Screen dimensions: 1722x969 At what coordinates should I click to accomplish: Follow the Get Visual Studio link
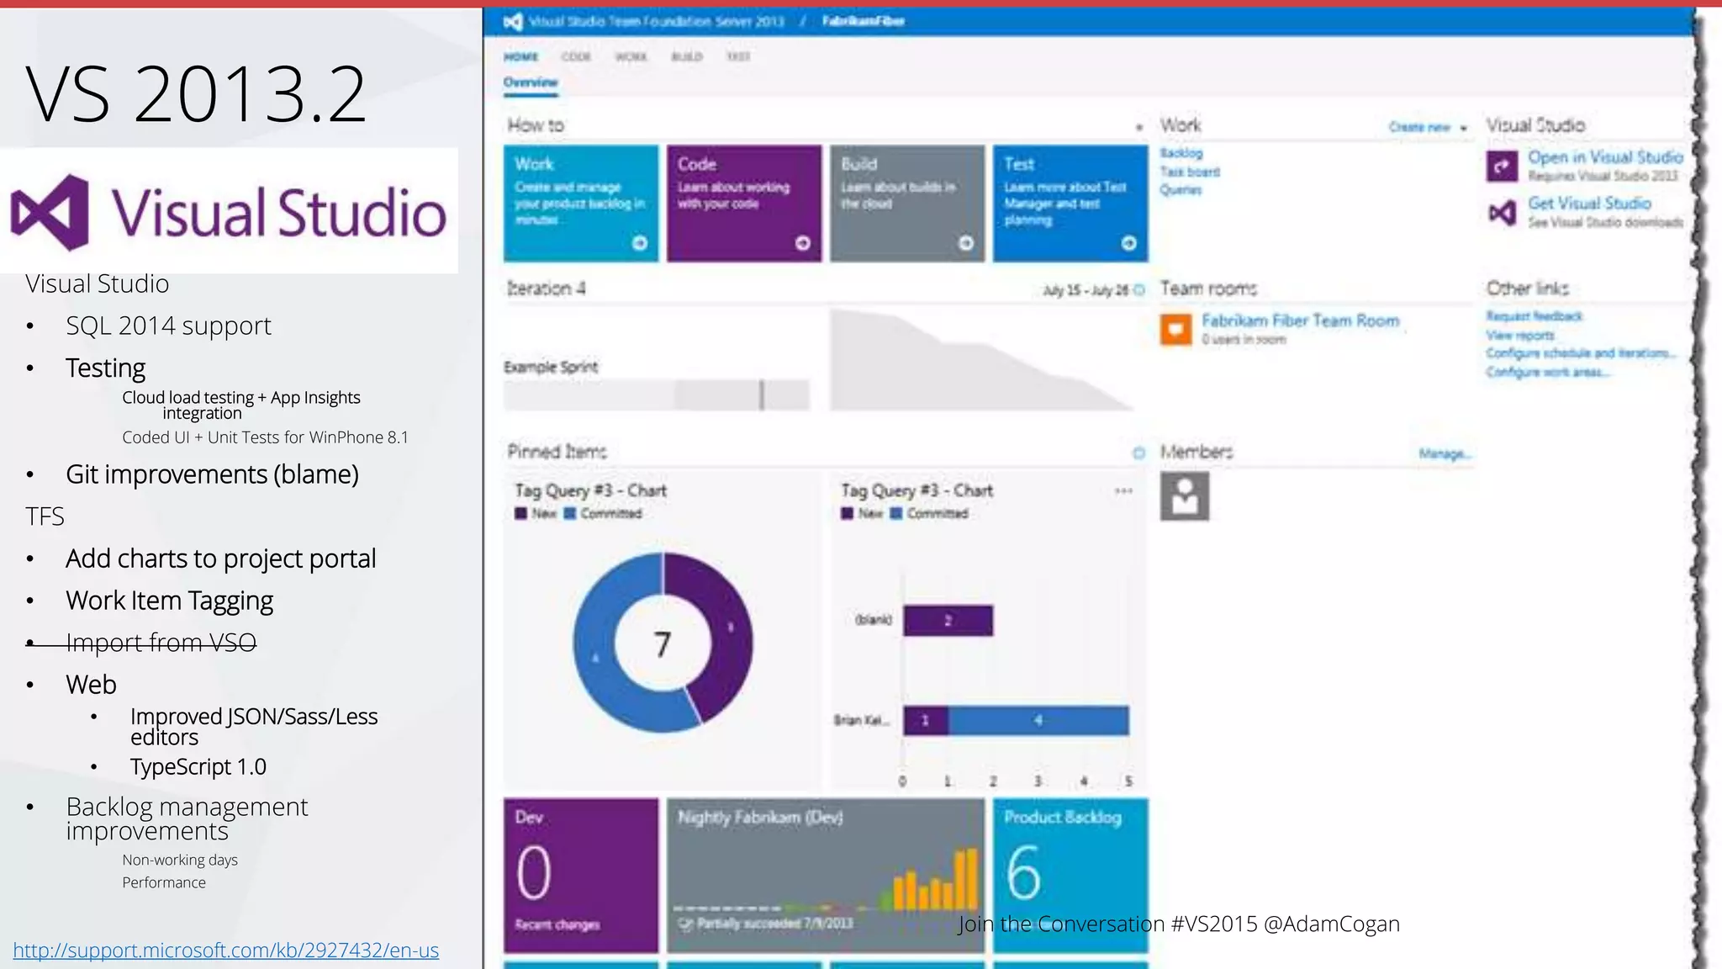(x=1589, y=204)
